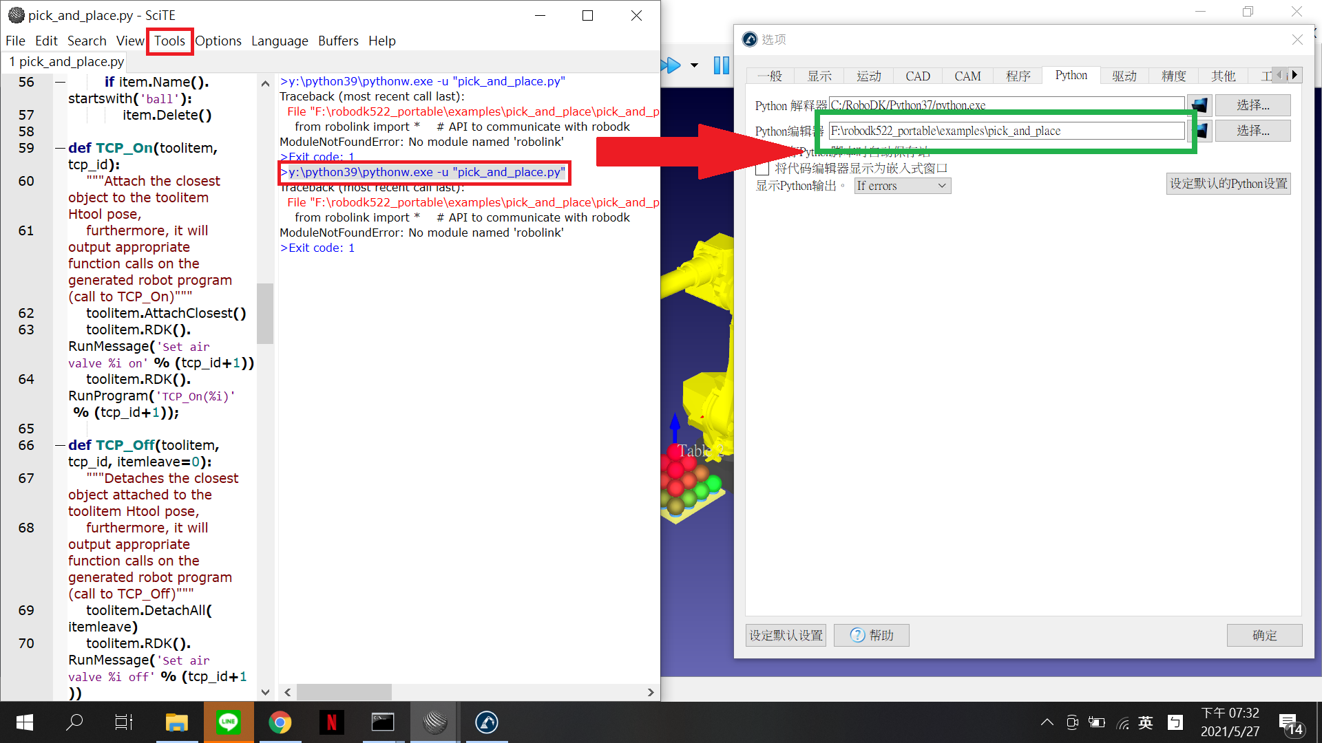The height and width of the screenshot is (743, 1322).
Task: Open the File menu in SciTE
Action: coord(15,41)
